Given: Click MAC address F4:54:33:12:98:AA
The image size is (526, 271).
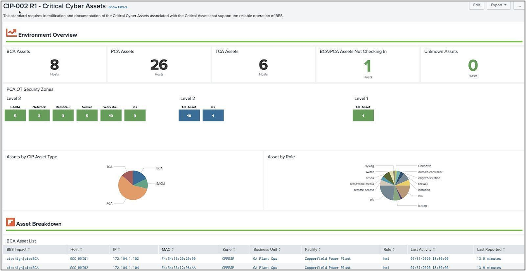Looking at the screenshot, I should coord(179,268).
